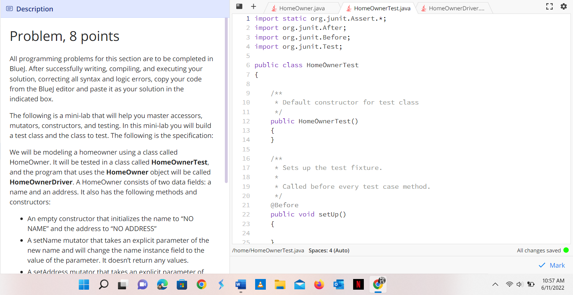Click the Sets up the test fixture. comment
Screen dimensions: 573x295
[x=332, y=168]
